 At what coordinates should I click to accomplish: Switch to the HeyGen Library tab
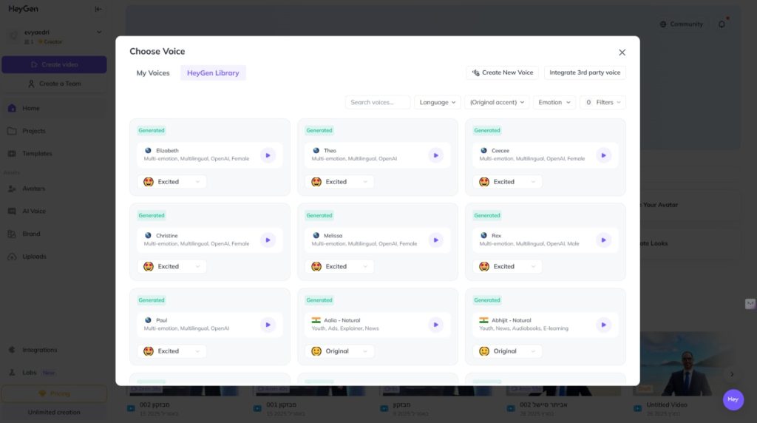pyautogui.click(x=213, y=73)
